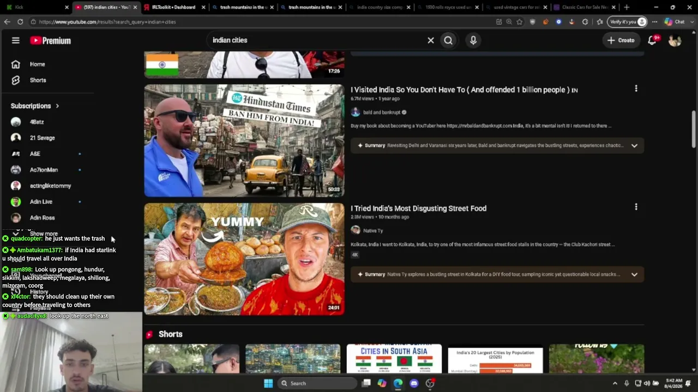
Task: Open the Copilot Chat sidebar button
Action: coord(675,22)
